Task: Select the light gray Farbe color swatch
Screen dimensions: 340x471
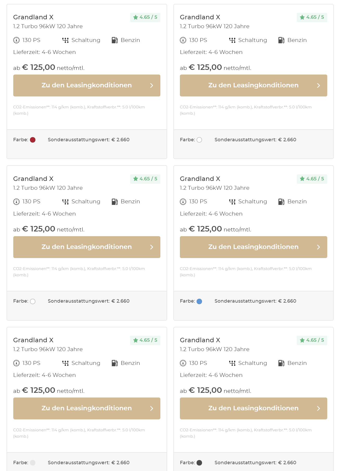Action: (33, 463)
